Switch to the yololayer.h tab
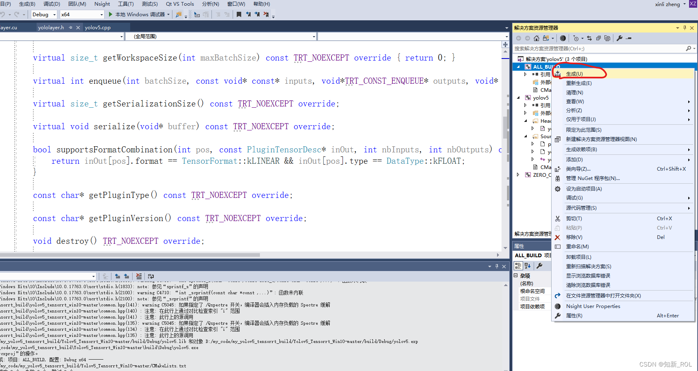 pyautogui.click(x=51, y=27)
